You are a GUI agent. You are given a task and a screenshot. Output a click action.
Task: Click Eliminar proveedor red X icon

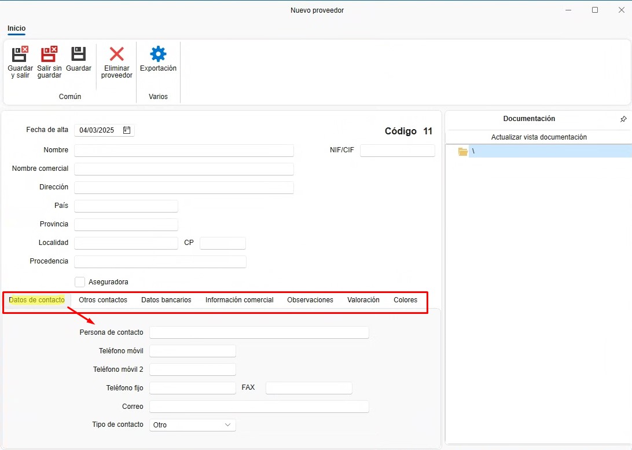coord(116,54)
